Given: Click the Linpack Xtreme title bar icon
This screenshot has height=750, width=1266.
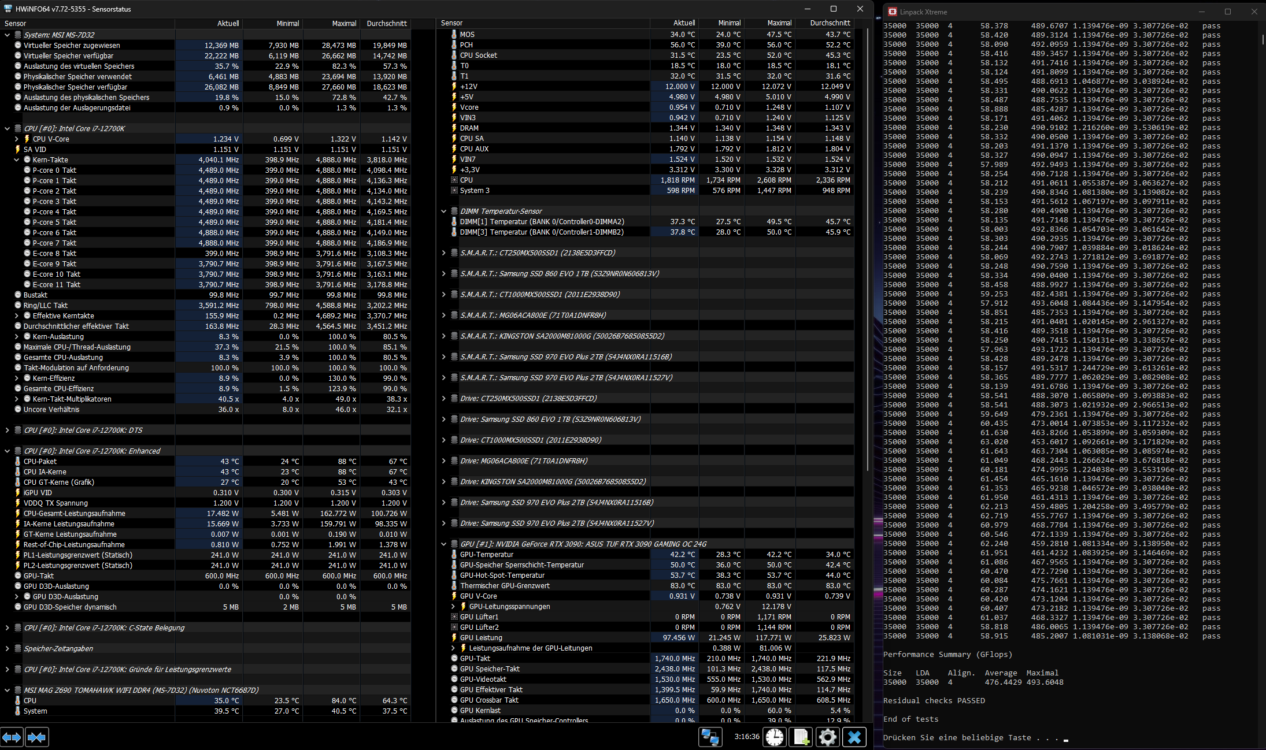Looking at the screenshot, I should pos(893,12).
